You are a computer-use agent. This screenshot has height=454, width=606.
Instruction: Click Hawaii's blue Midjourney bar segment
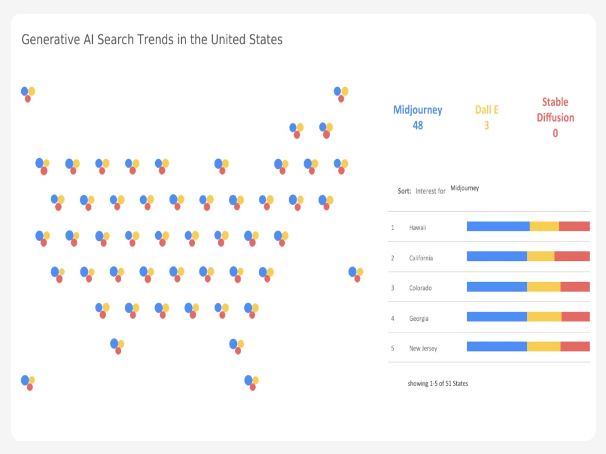(498, 226)
